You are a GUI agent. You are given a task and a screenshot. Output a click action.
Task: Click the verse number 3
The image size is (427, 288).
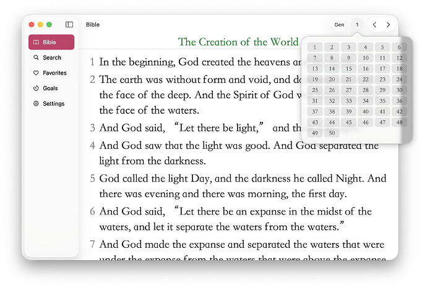[92, 129]
